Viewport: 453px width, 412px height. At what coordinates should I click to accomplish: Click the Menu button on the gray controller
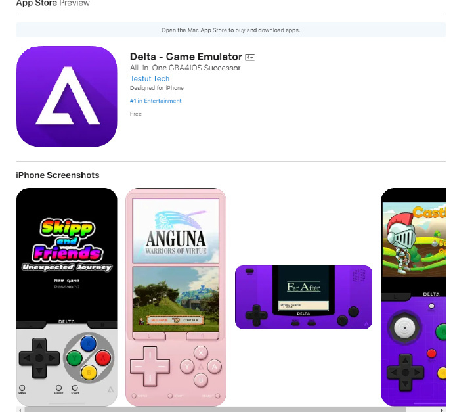[22, 389]
